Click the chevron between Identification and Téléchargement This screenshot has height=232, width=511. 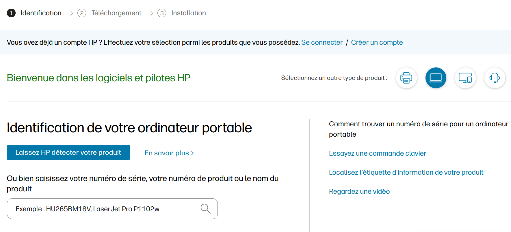(x=71, y=13)
